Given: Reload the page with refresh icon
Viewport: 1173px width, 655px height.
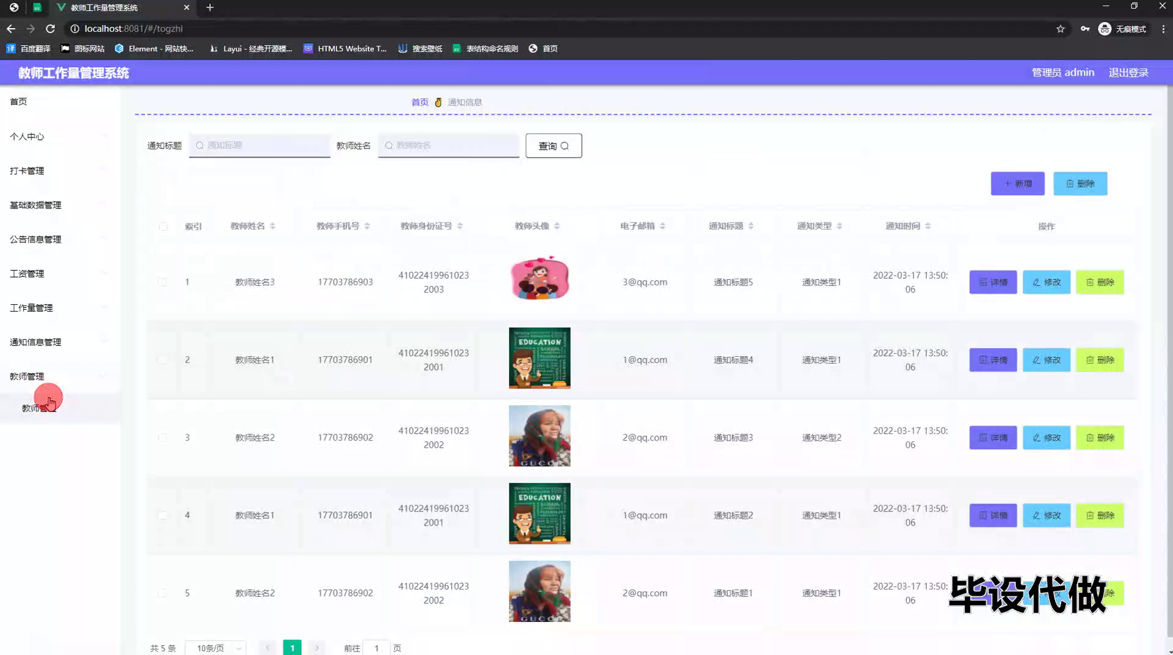Looking at the screenshot, I should [x=50, y=29].
